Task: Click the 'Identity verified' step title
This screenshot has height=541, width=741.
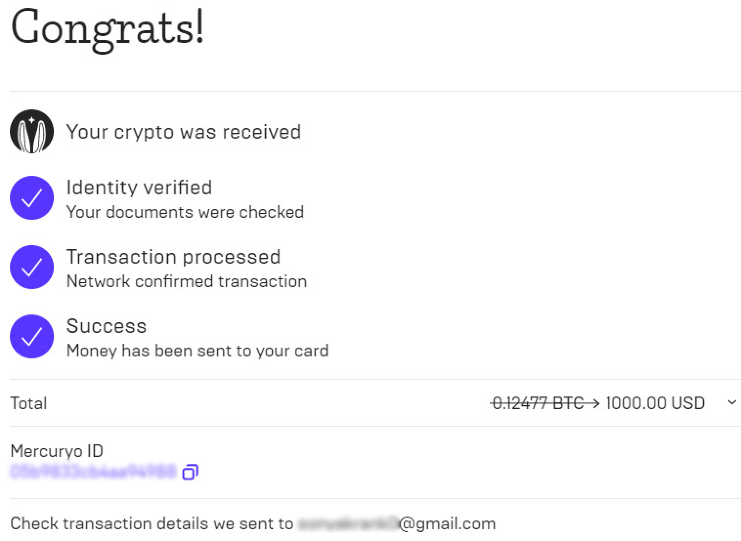Action: pos(139,187)
